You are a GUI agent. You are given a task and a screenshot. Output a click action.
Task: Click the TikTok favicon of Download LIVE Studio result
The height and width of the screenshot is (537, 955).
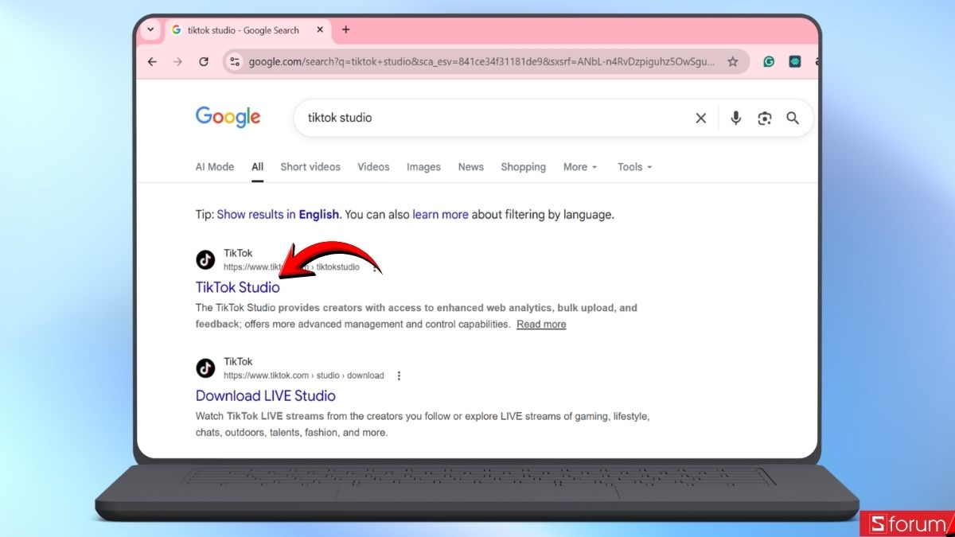pyautogui.click(x=205, y=368)
